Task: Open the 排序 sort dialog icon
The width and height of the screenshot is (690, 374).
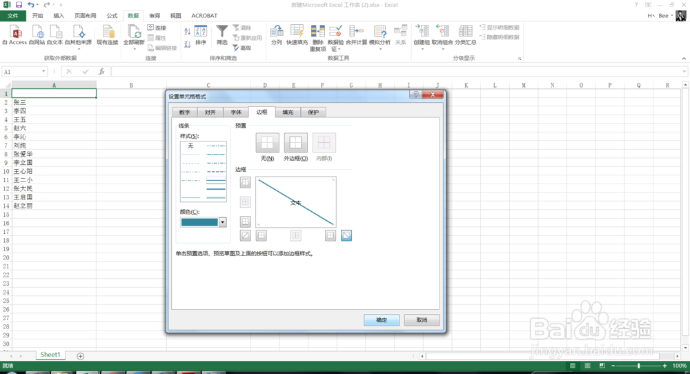Action: point(201,35)
